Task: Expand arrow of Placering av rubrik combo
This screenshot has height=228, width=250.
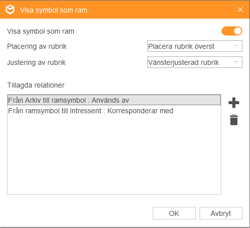Action: pyautogui.click(x=236, y=46)
